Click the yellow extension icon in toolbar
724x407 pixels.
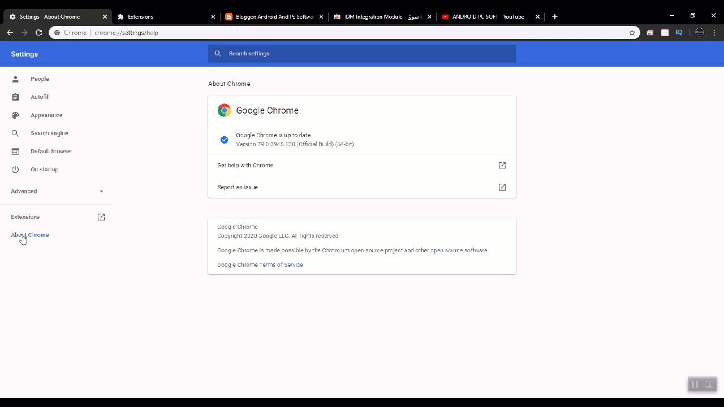click(665, 33)
